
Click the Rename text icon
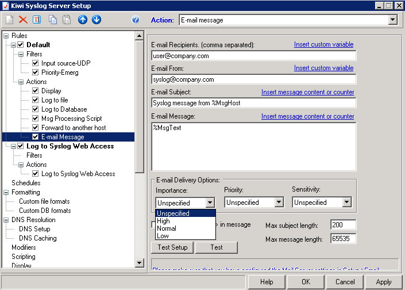point(37,20)
